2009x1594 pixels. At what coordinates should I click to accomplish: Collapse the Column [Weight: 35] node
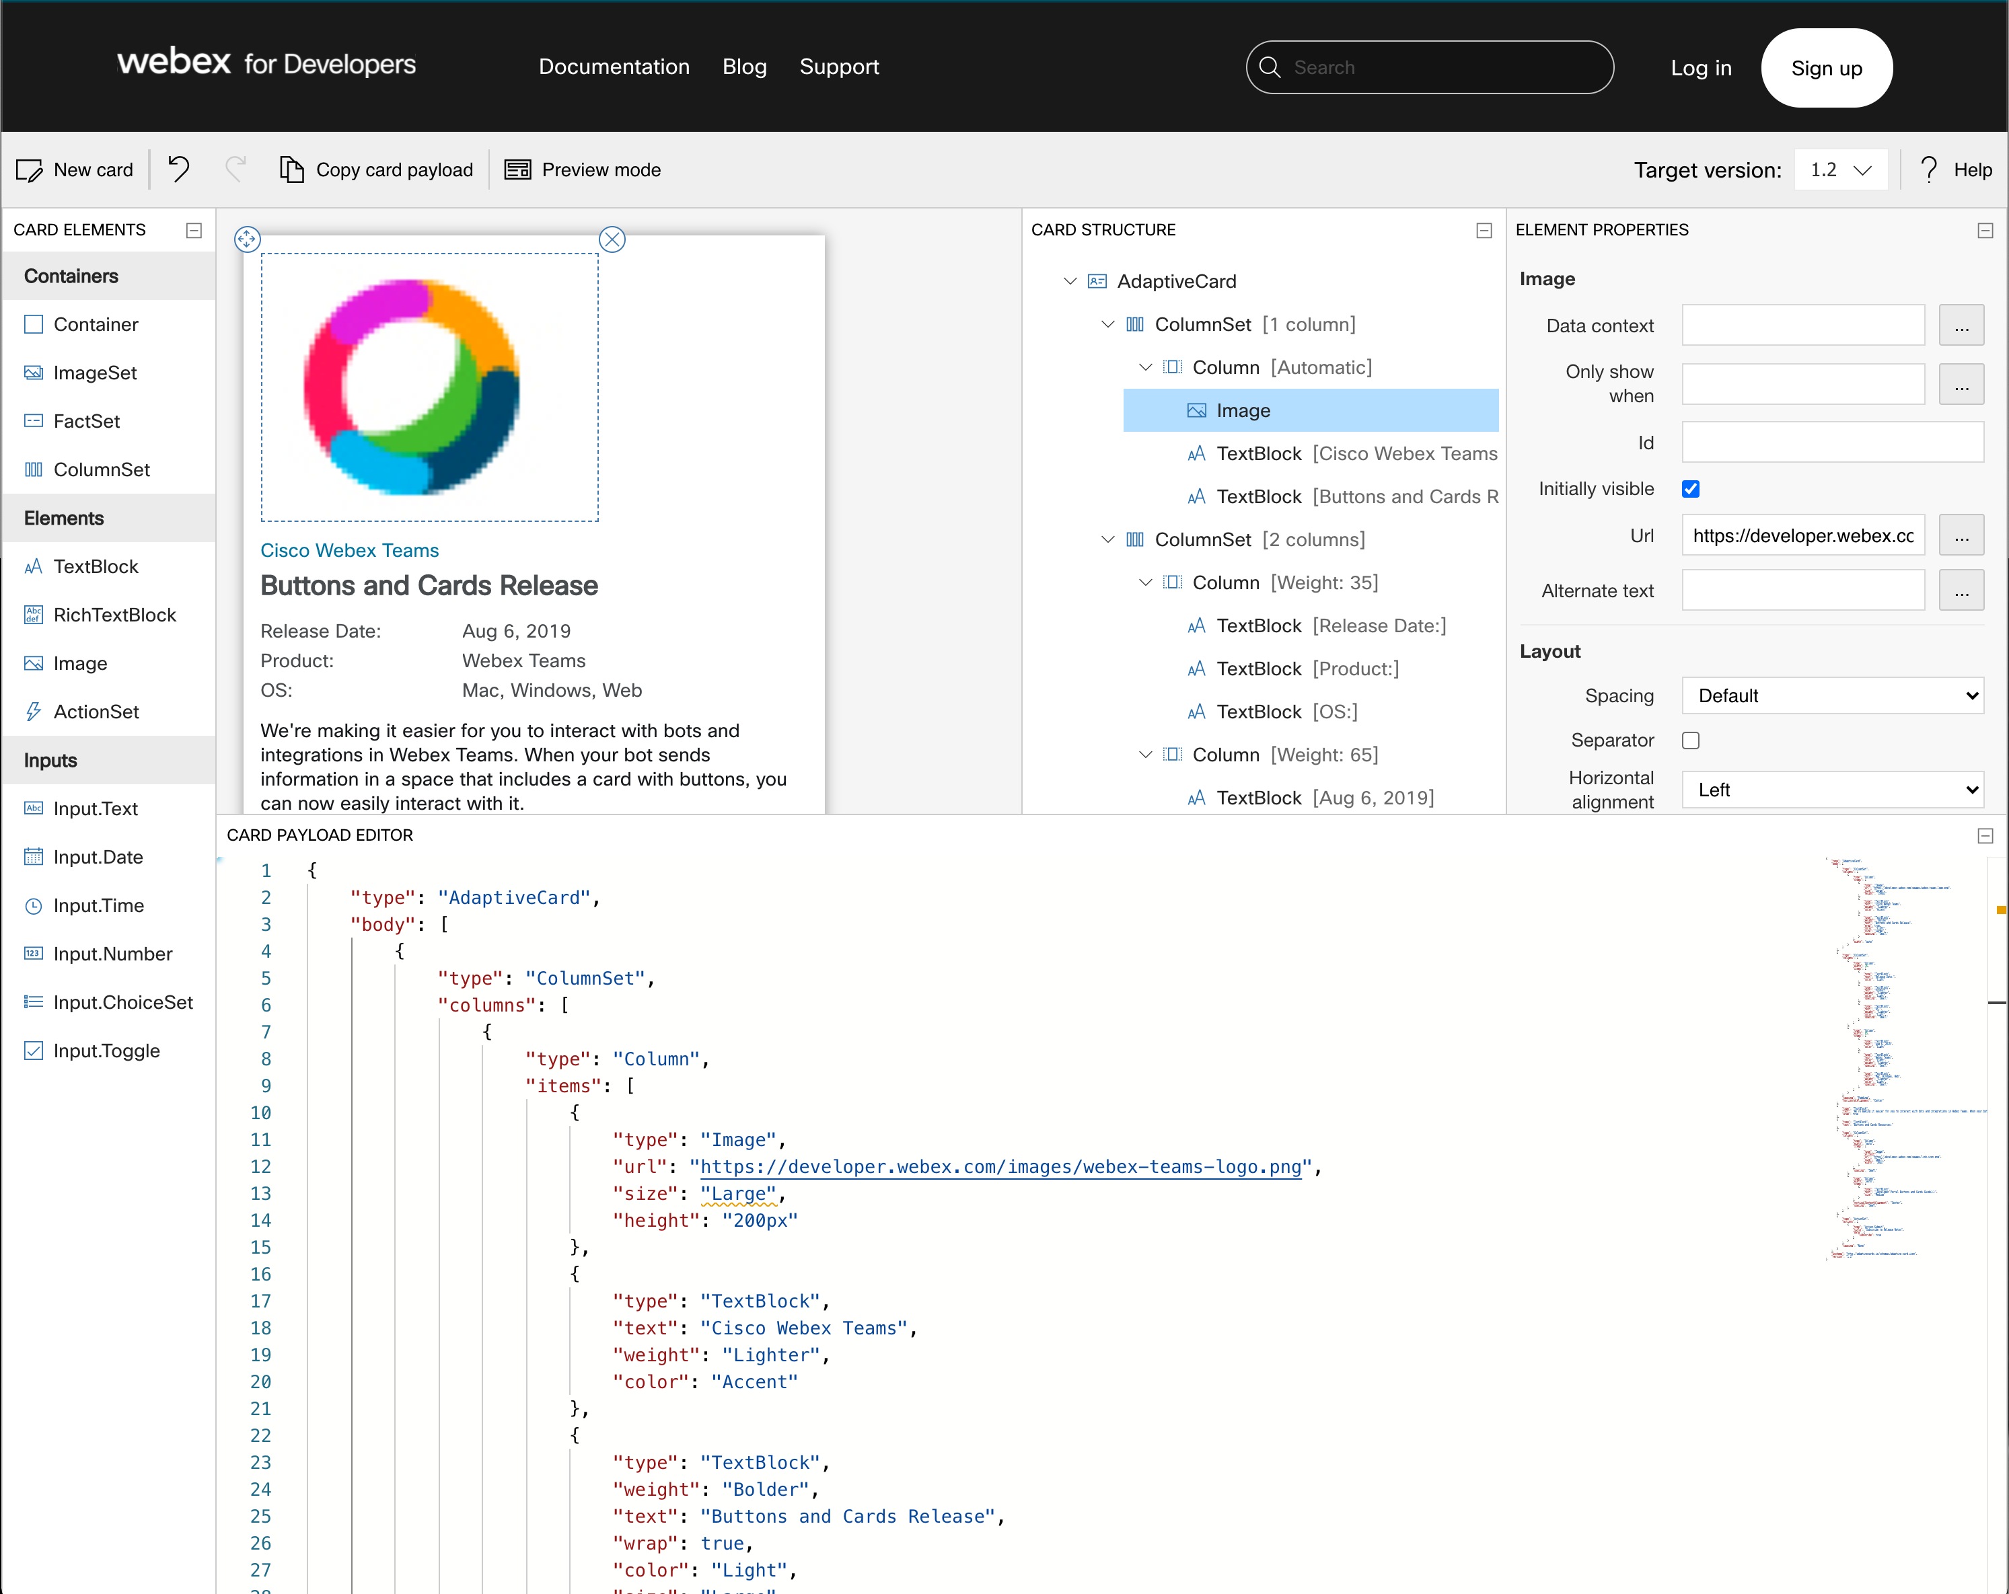coord(1145,582)
